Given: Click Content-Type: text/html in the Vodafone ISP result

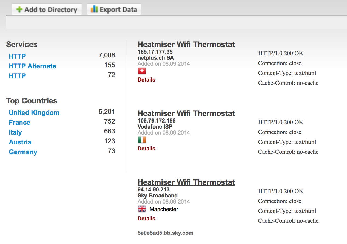Looking at the screenshot, I should [x=287, y=142].
